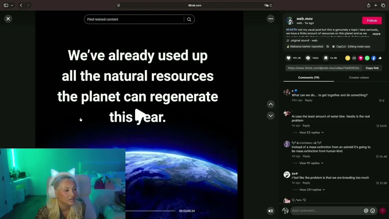
Task: Like the video with the heart icon
Action: coord(289,58)
